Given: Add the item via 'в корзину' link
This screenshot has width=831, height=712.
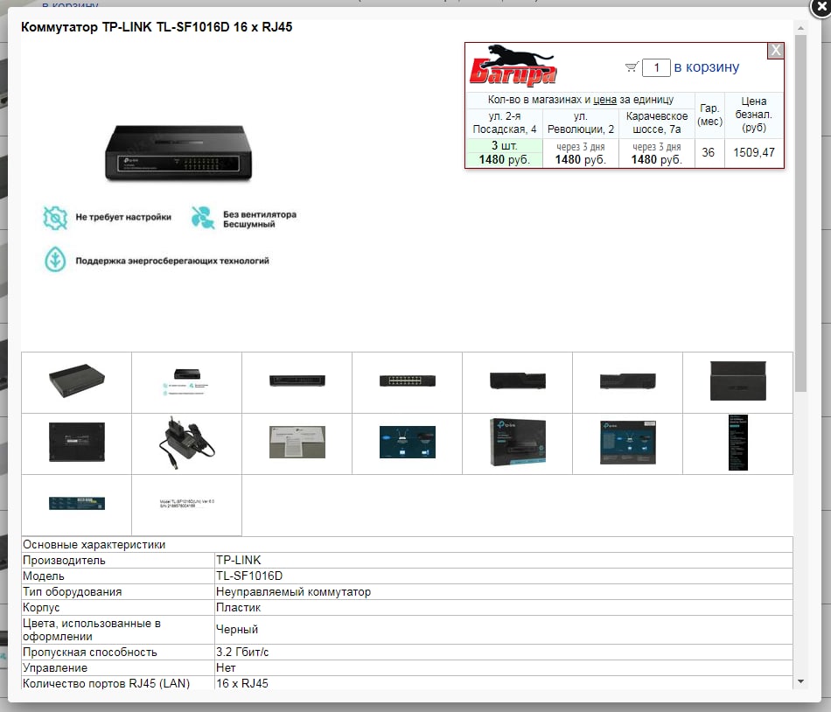Looking at the screenshot, I should [707, 67].
